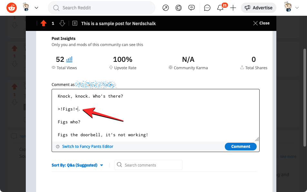The width and height of the screenshot is (307, 192).
Task: Click the plus icon to create post
Action: [233, 8]
